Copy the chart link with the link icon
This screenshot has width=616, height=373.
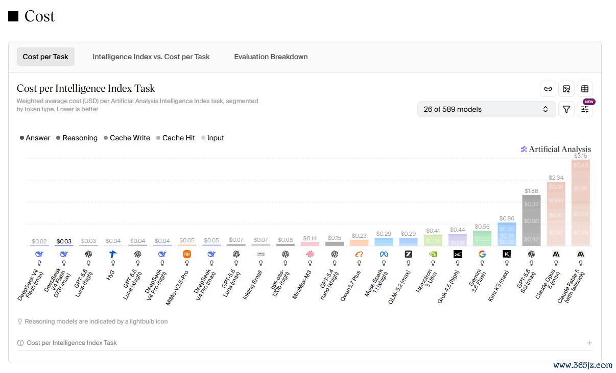(x=548, y=89)
